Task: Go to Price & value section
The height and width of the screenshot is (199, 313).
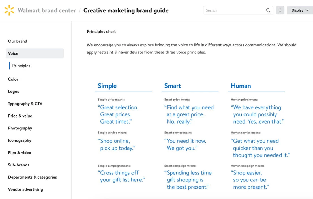Action: pos(20,116)
